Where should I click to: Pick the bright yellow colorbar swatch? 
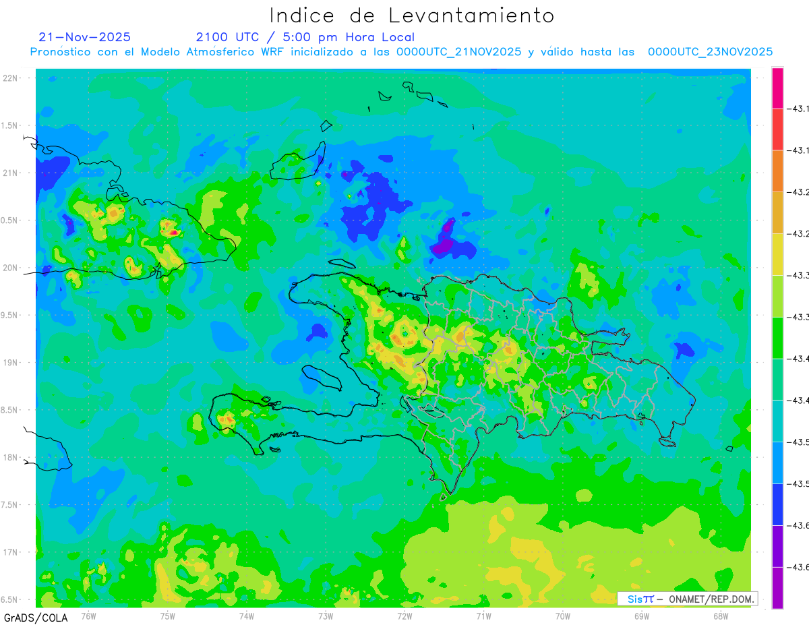coord(777,254)
